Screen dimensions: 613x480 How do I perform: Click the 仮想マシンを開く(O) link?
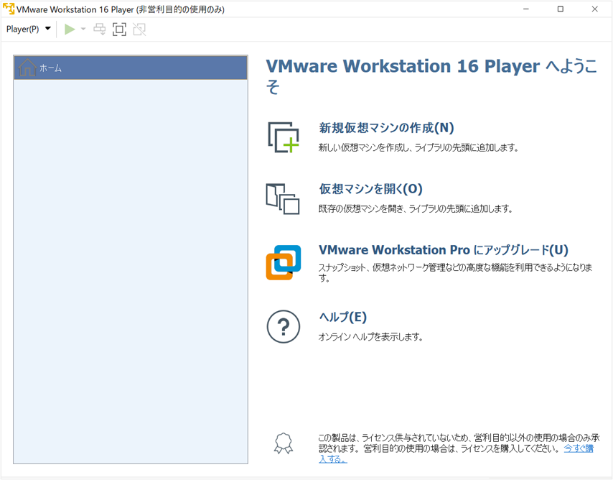[370, 189]
